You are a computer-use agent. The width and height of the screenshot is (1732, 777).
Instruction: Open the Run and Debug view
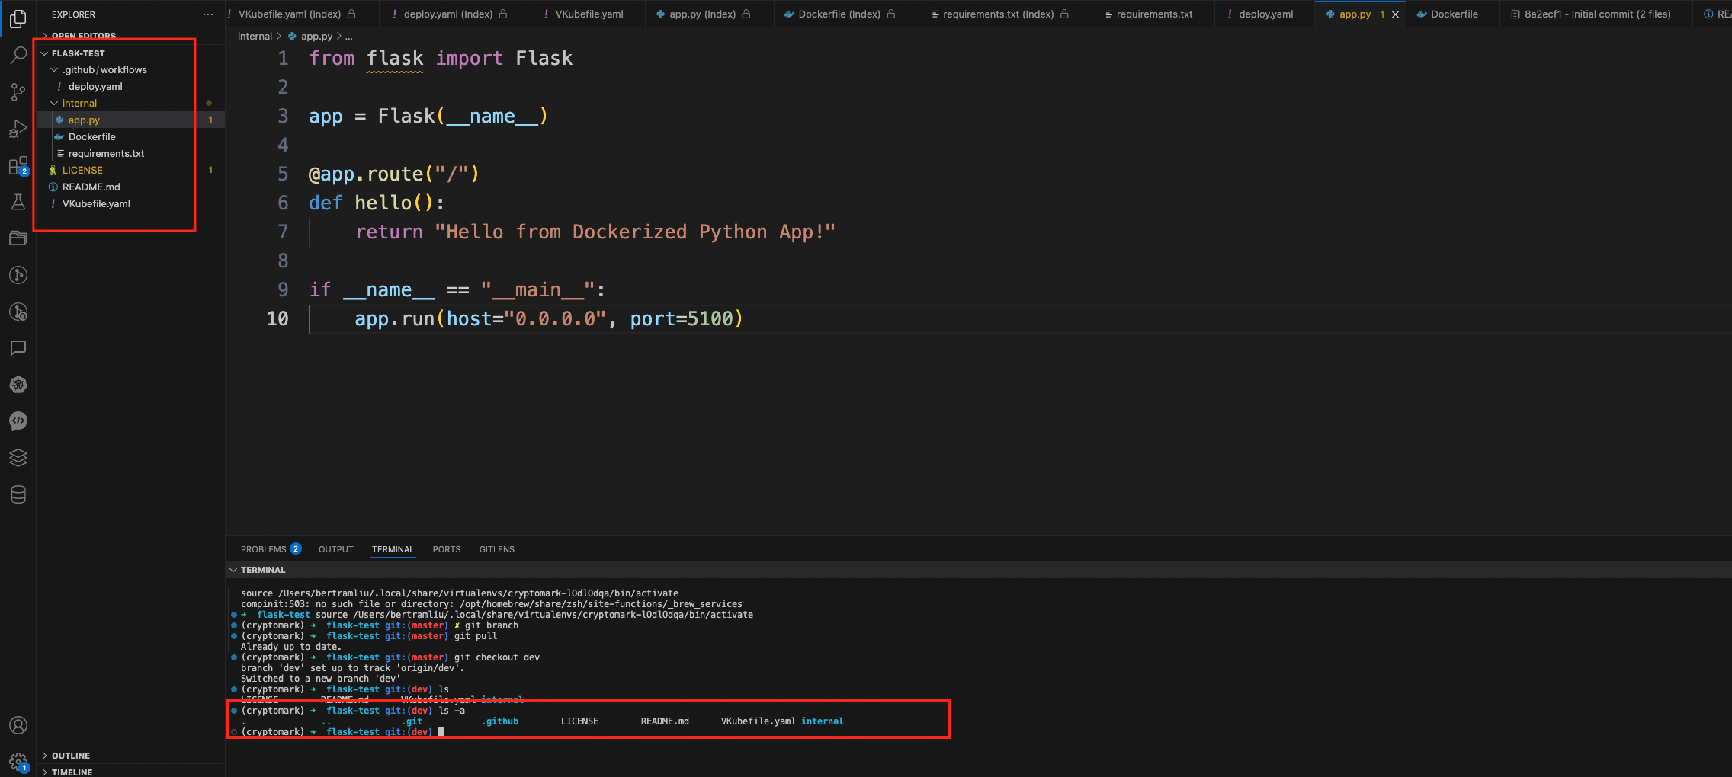18,129
